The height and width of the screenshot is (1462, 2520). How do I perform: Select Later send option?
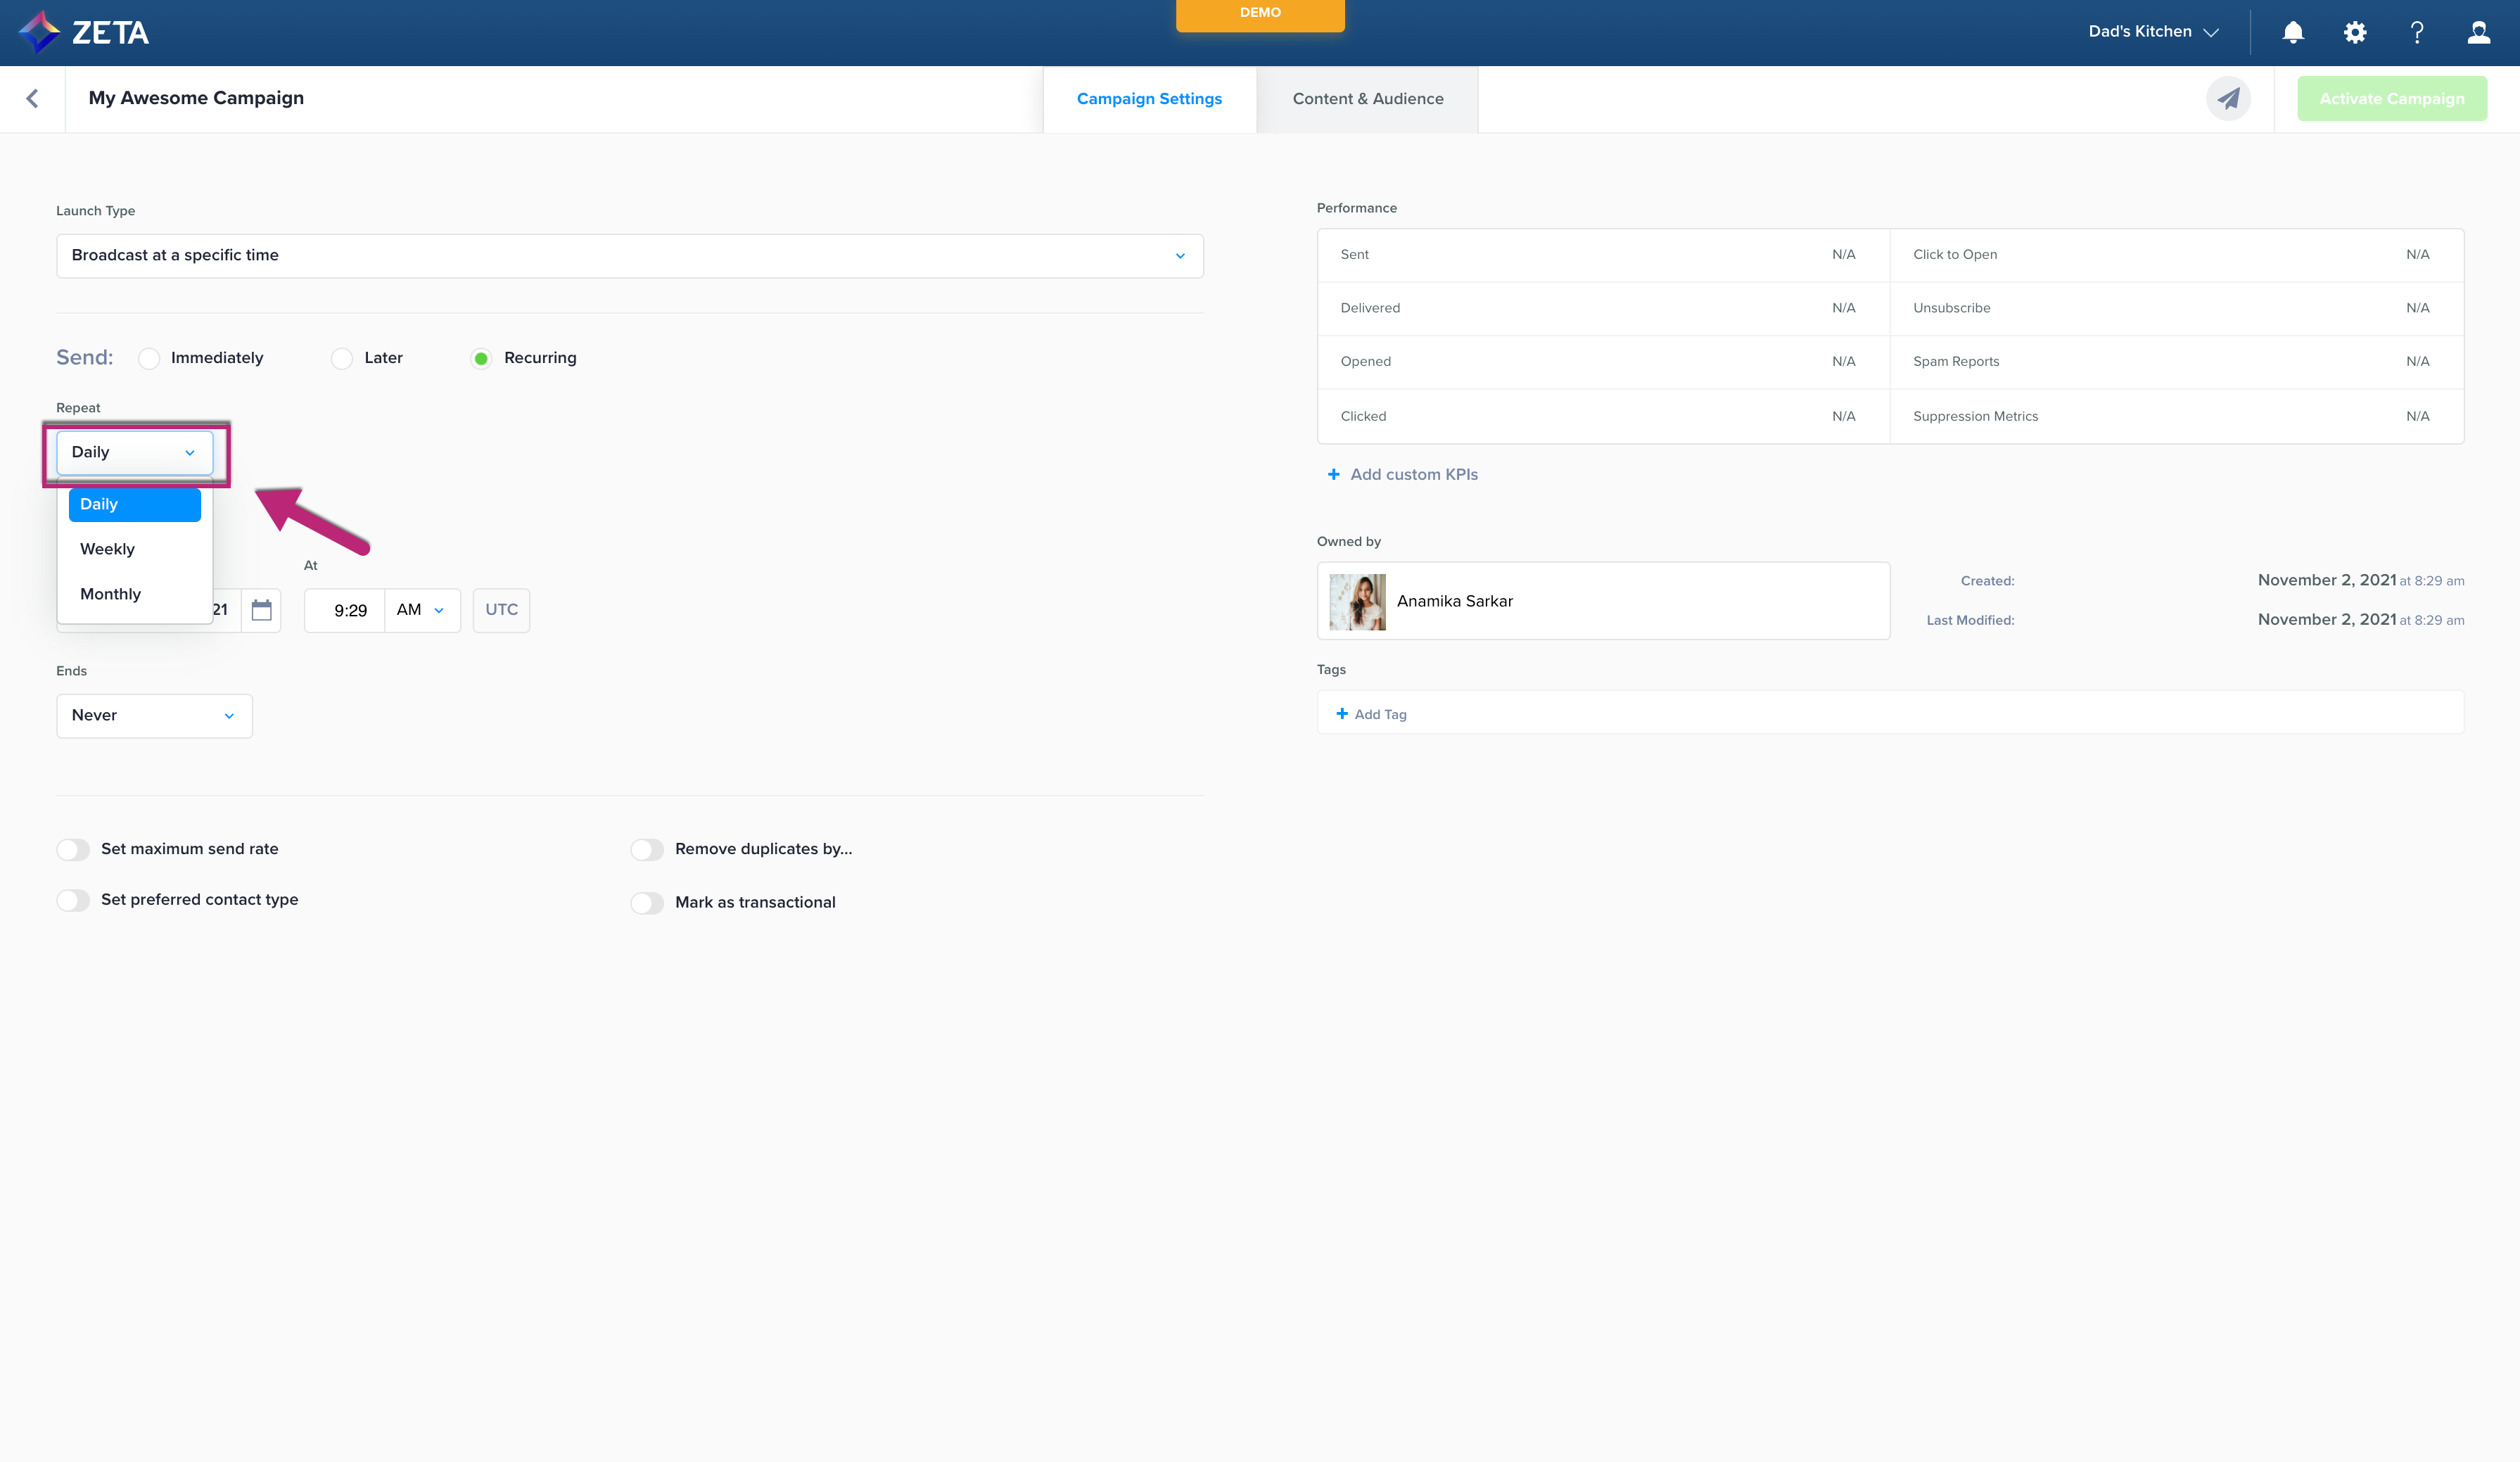[x=342, y=358]
